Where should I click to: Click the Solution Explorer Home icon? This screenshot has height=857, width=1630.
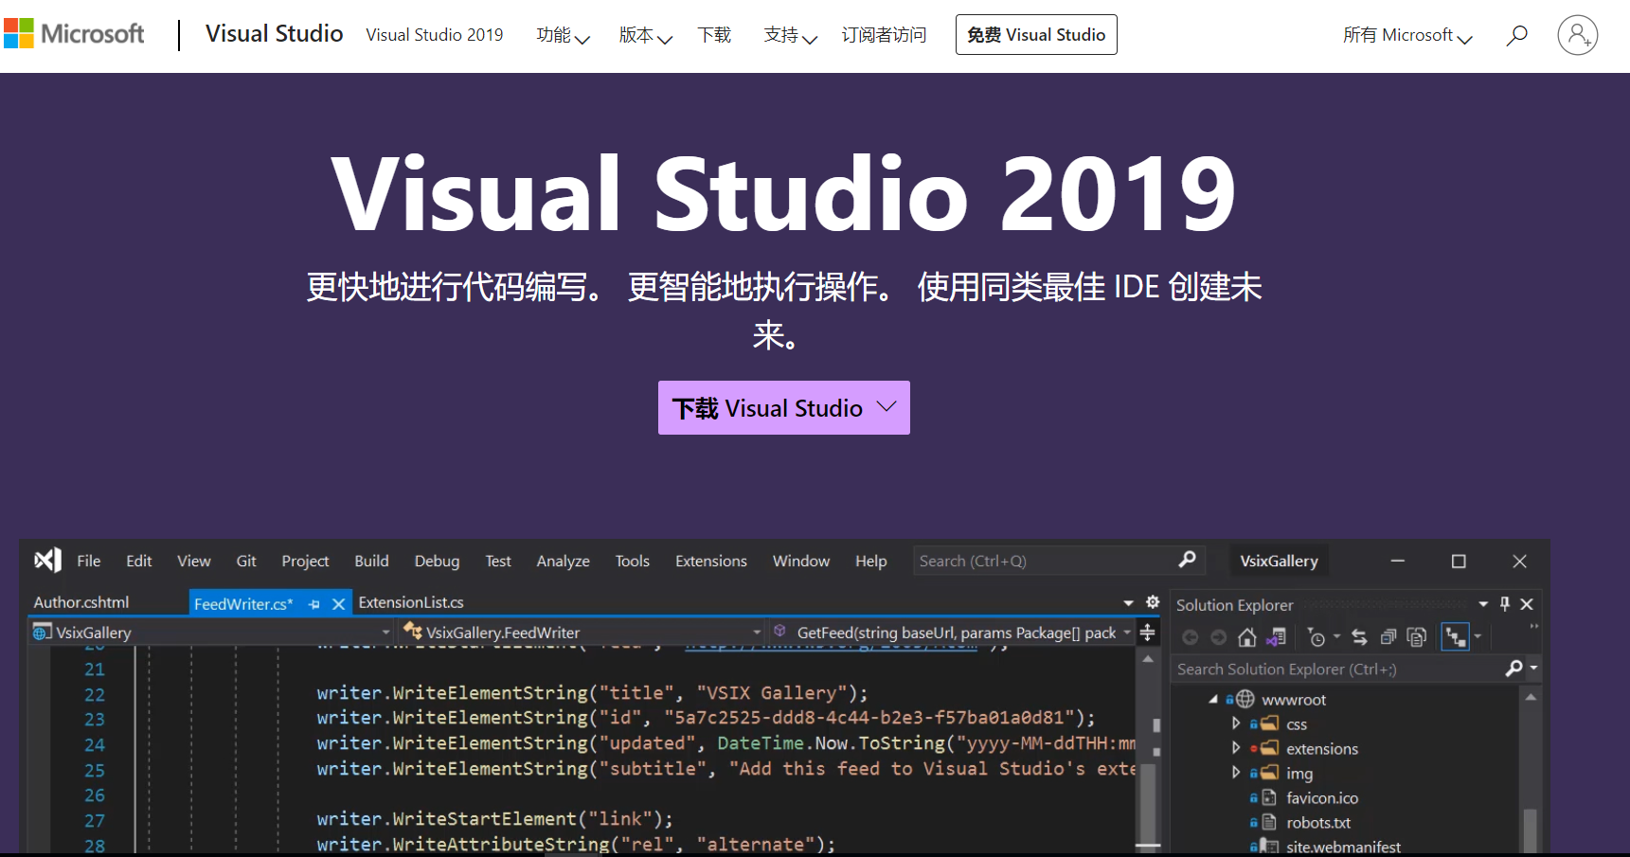pos(1247,637)
